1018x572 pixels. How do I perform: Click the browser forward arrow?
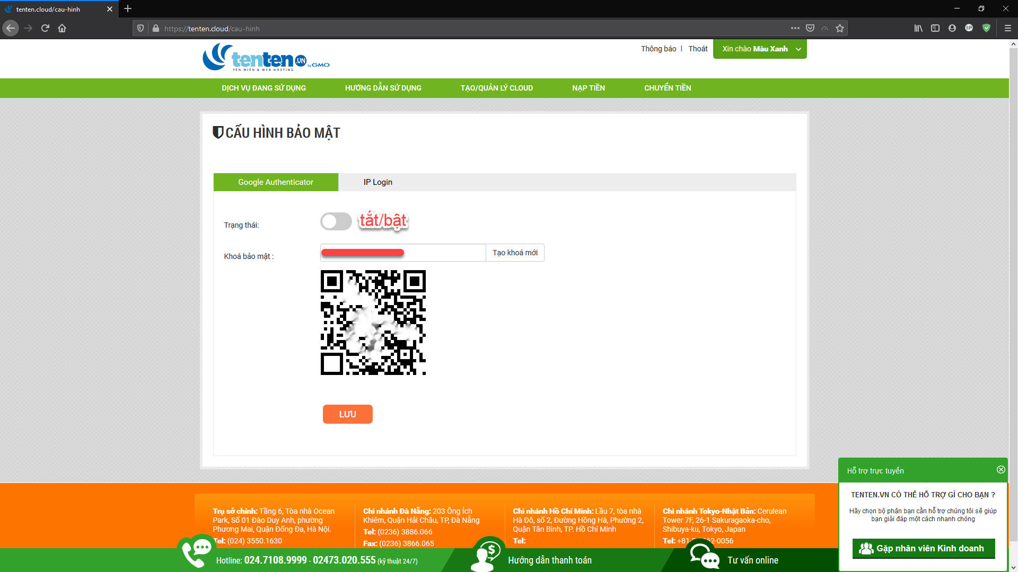(29, 28)
